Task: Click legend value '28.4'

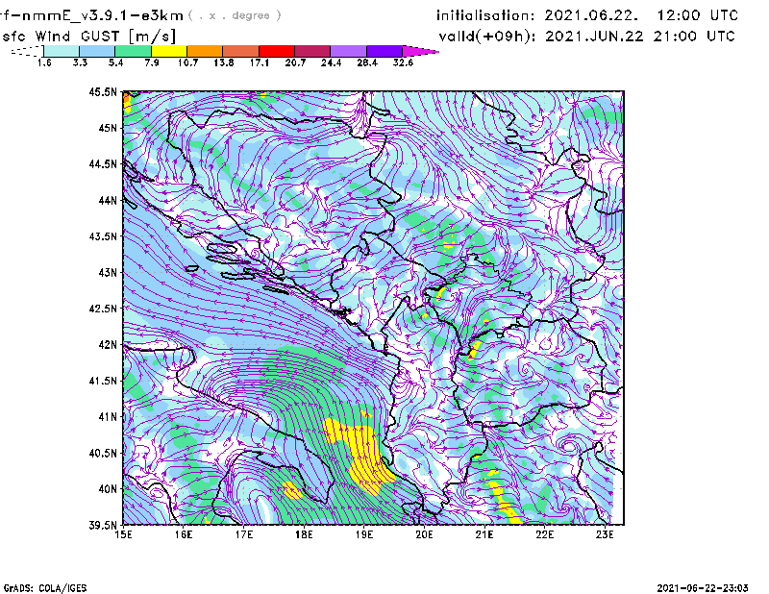Action: (367, 62)
